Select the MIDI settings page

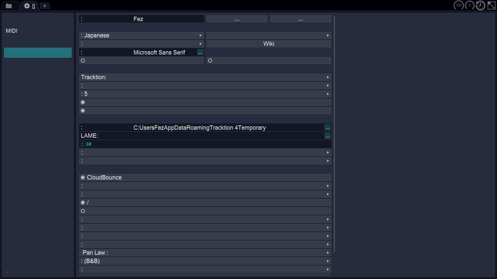pos(12,31)
